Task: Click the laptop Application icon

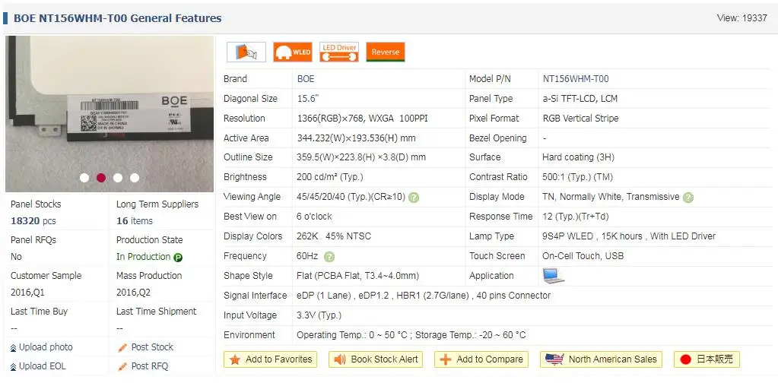Action: click(x=553, y=276)
